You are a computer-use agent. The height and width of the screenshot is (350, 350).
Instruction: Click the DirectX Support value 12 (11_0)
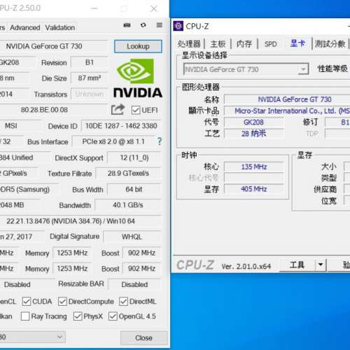(134, 157)
